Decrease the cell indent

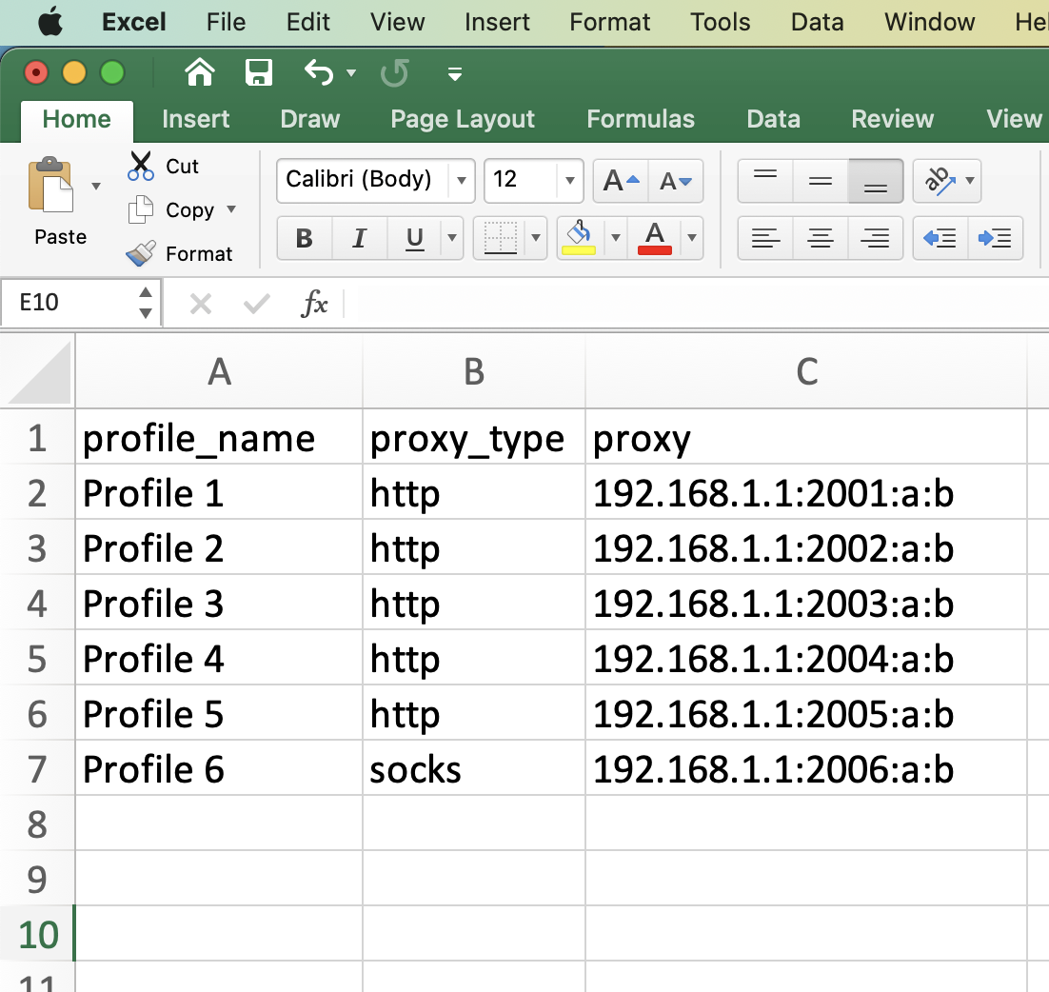click(940, 237)
